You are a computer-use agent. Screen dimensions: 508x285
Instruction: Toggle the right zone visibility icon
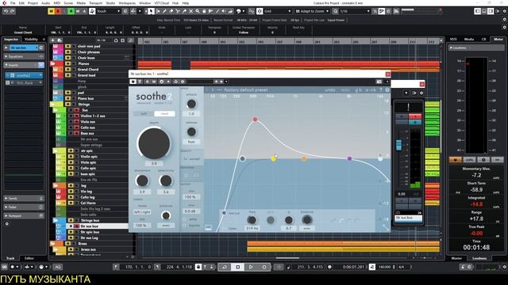(491, 11)
